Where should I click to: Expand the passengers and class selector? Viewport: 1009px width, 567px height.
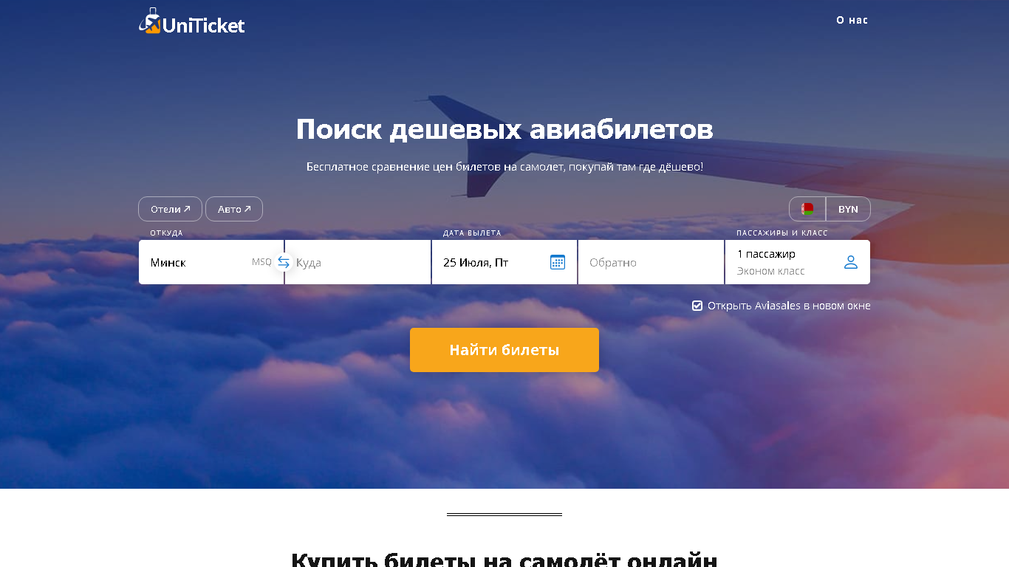pyautogui.click(x=798, y=262)
